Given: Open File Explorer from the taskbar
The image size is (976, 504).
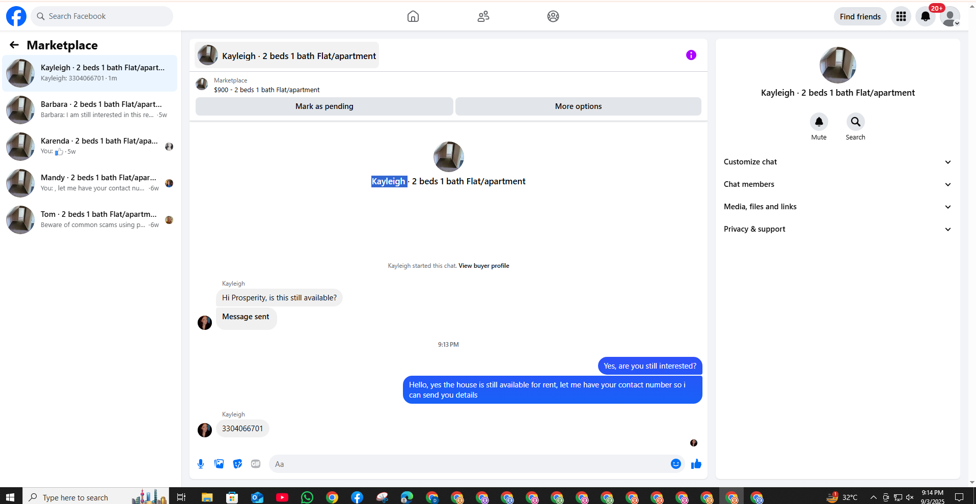Looking at the screenshot, I should (x=207, y=497).
